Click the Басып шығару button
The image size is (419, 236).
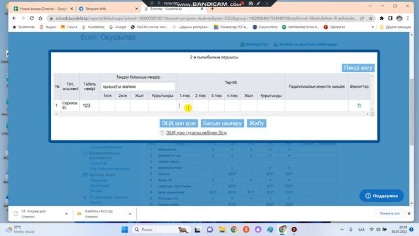[223, 123]
